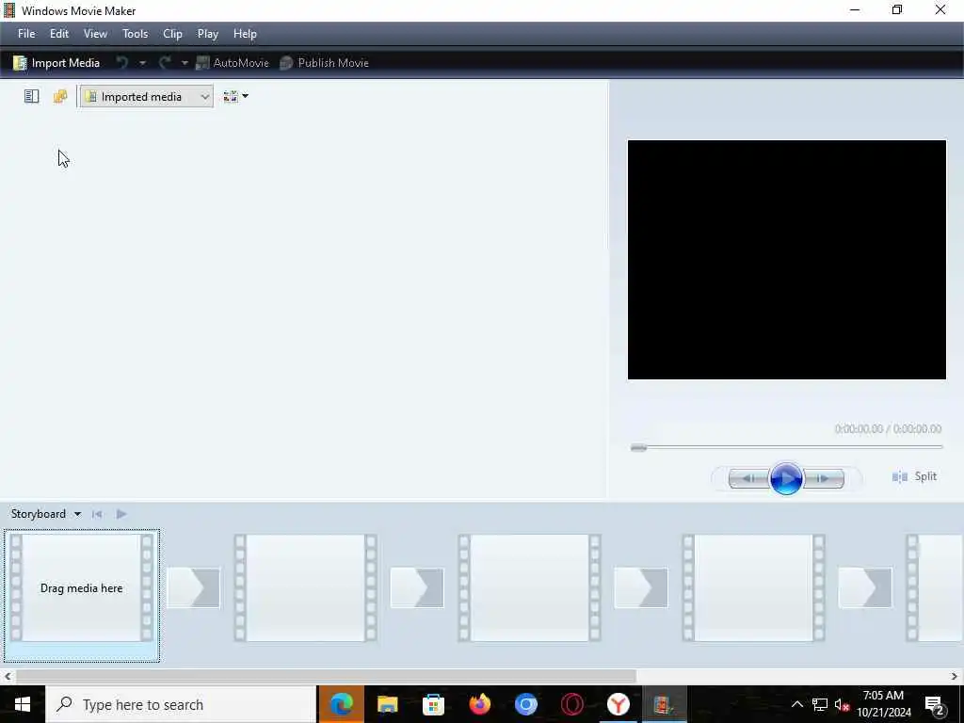Click the first transition cell arrow
The image size is (964, 723).
point(194,587)
